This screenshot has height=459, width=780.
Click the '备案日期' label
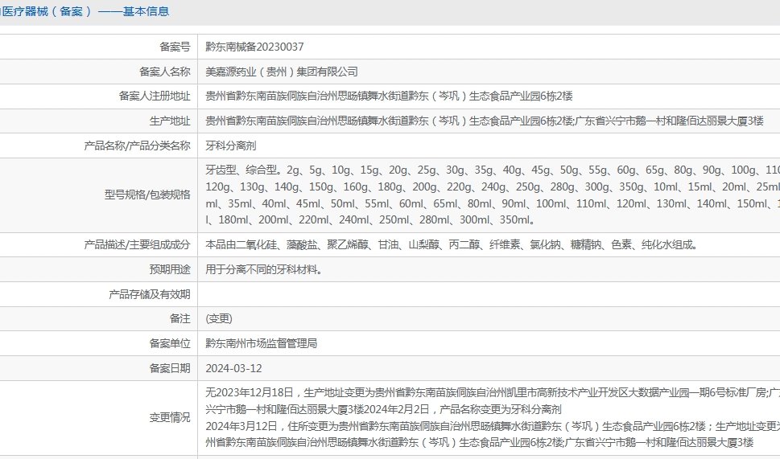[170, 368]
